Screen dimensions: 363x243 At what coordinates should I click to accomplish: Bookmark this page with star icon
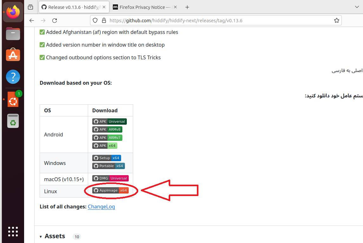click(337, 21)
